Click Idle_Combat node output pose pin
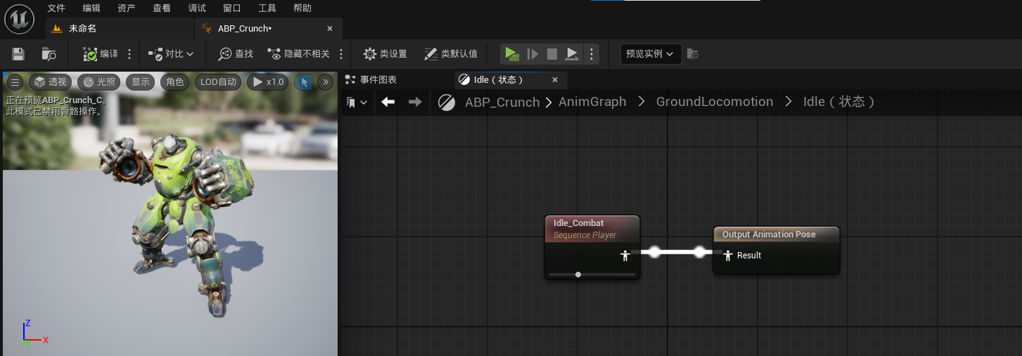Viewport: 1022px width, 356px height. [x=625, y=256]
